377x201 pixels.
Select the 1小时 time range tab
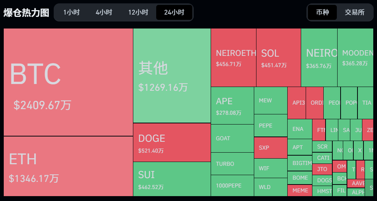pyautogui.click(x=71, y=12)
